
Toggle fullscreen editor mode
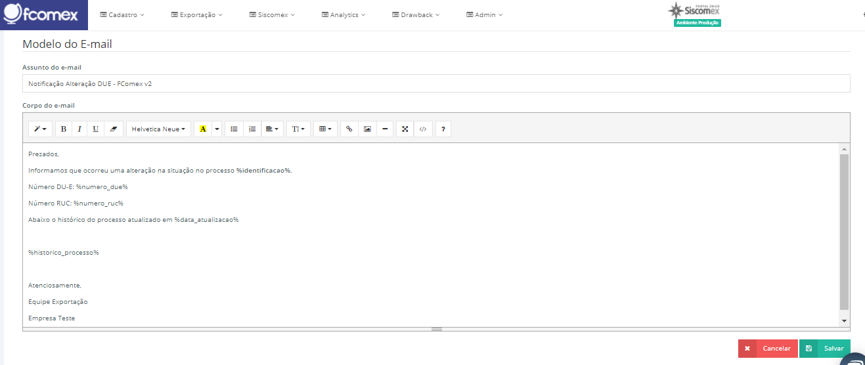click(x=405, y=129)
